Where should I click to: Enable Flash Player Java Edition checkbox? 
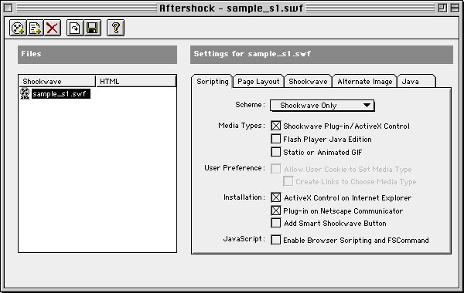tap(276, 139)
